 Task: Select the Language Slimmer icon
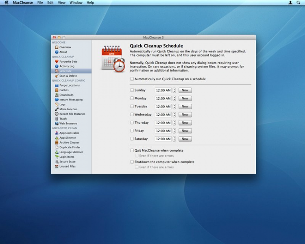pos(57,152)
